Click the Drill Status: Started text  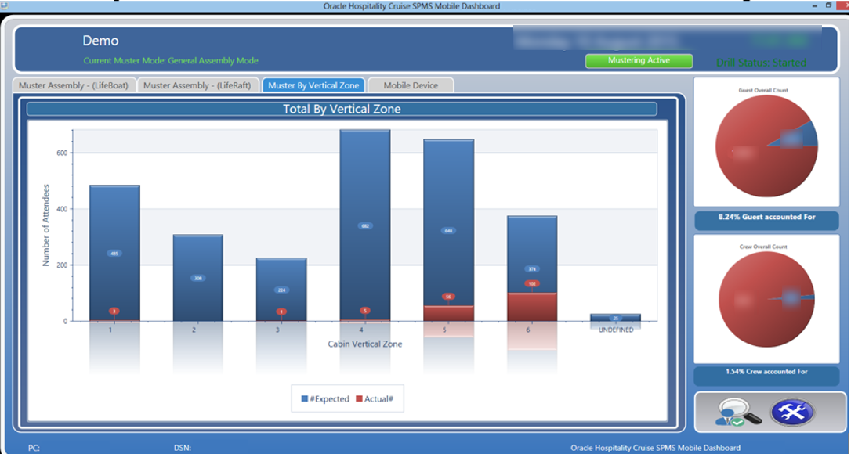(761, 63)
